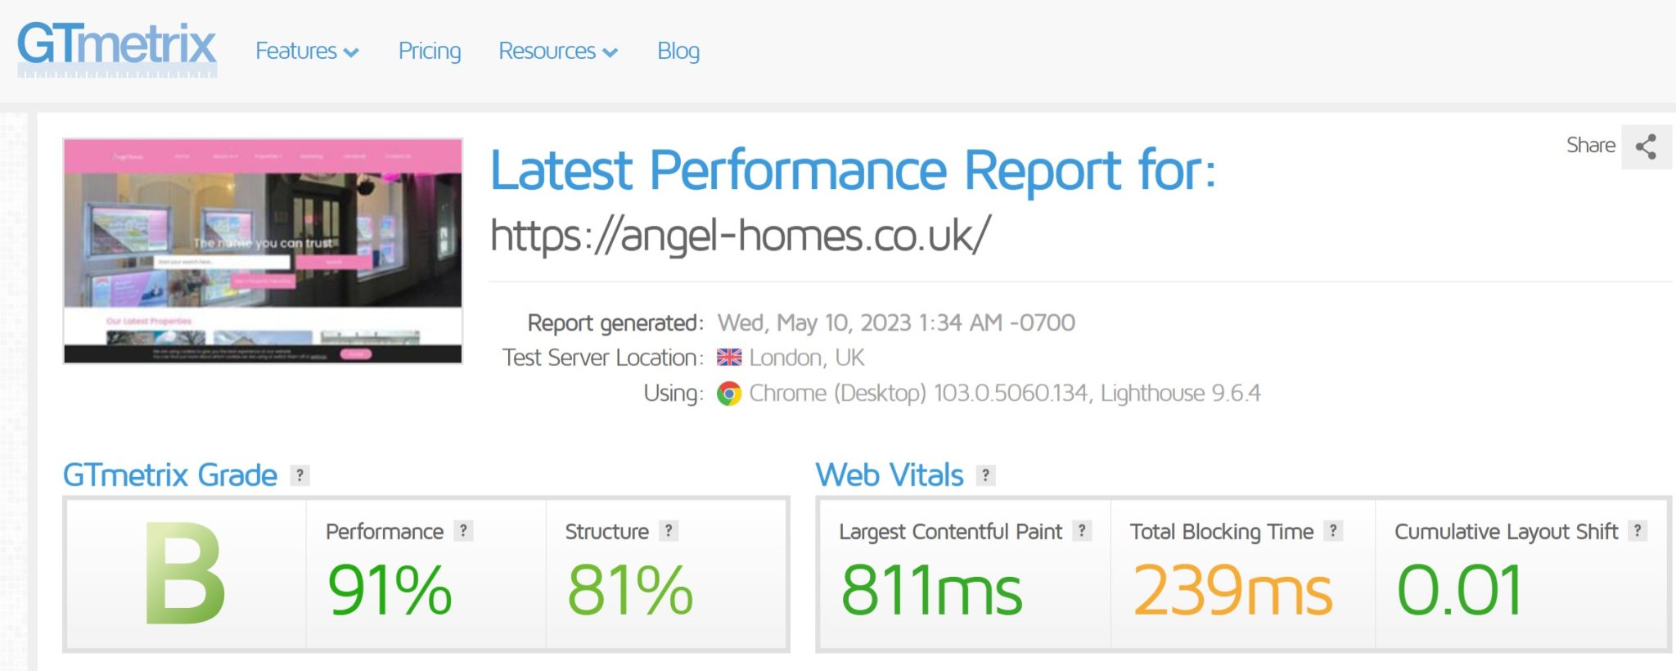Screen dimensions: 1676x671
Task: Click the website screenshot thumbnail
Action: pyautogui.click(x=263, y=250)
